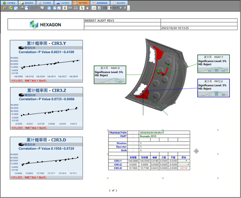Click Correlation P Value 0.0735 text

point(47,99)
